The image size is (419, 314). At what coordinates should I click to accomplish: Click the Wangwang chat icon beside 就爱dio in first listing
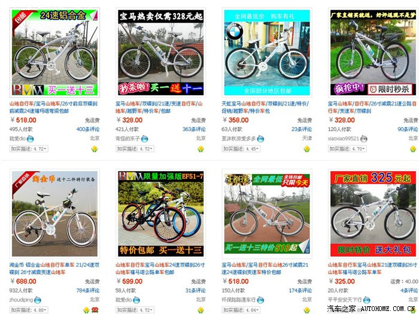point(30,139)
